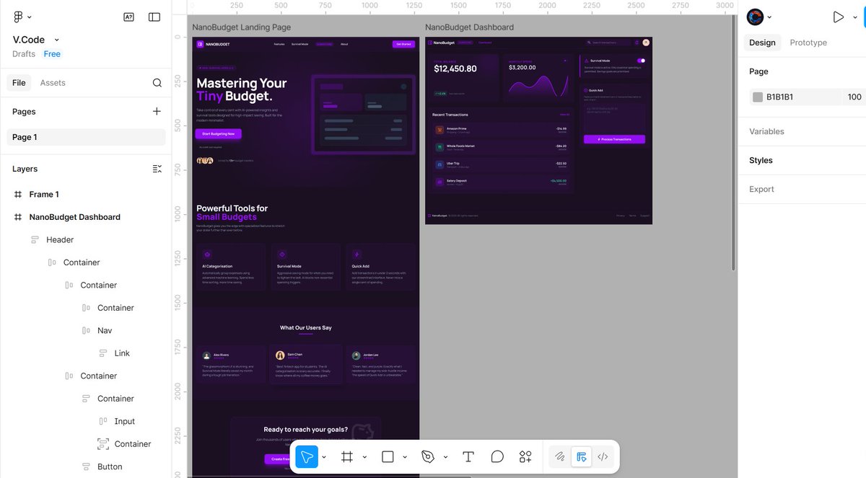Screen dimensions: 866x478
Task: Click the Whole Foods Market transaction icon
Action: [x=439, y=147]
